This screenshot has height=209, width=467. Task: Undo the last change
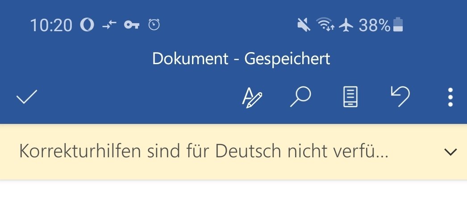(400, 97)
